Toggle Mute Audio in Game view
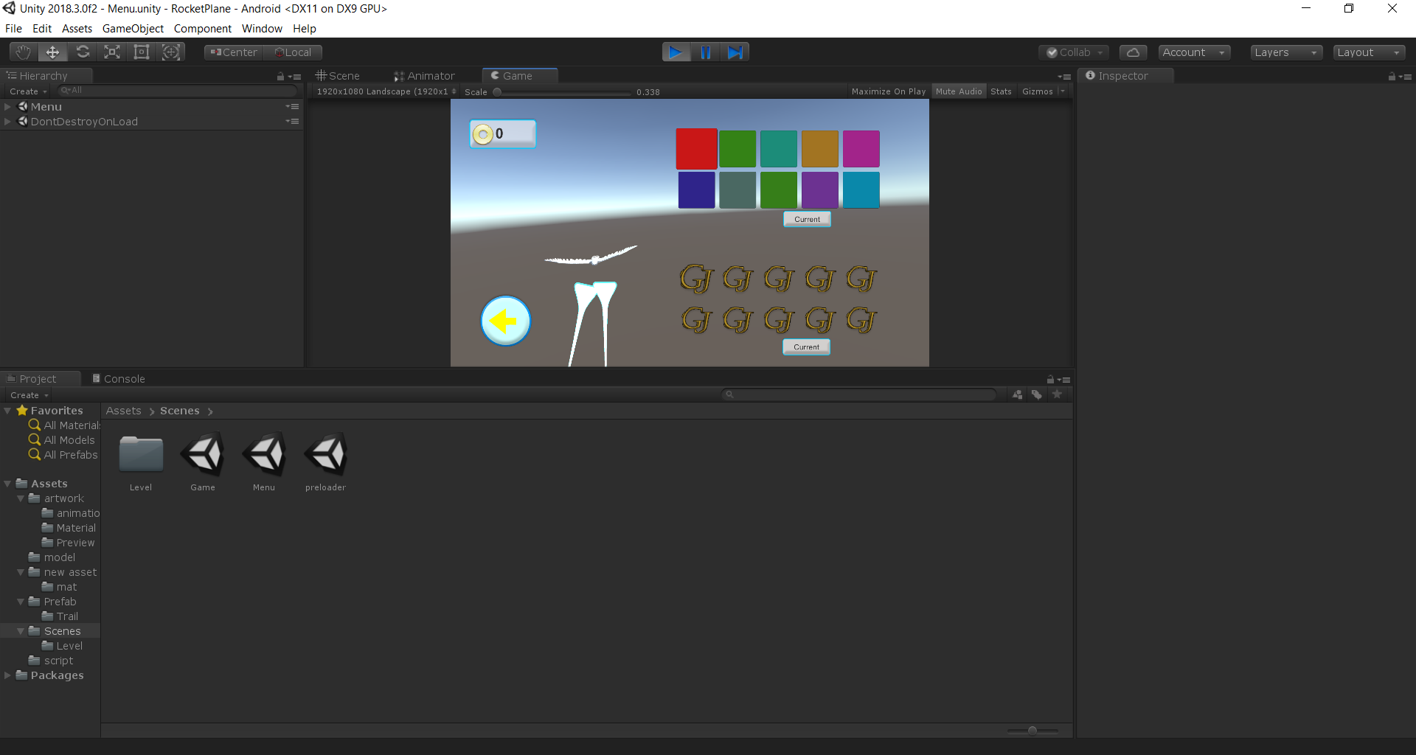Viewport: 1416px width, 755px height. 958,91
